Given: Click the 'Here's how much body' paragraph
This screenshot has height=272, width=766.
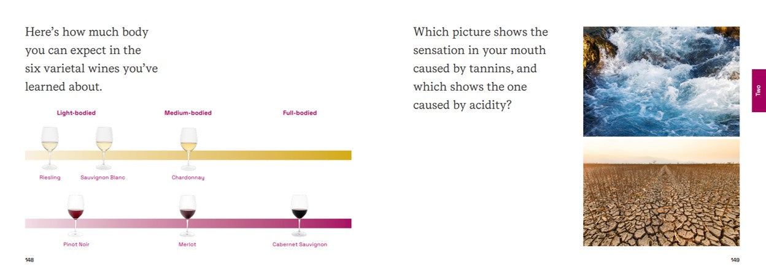Looking at the screenshot, I should point(91,59).
